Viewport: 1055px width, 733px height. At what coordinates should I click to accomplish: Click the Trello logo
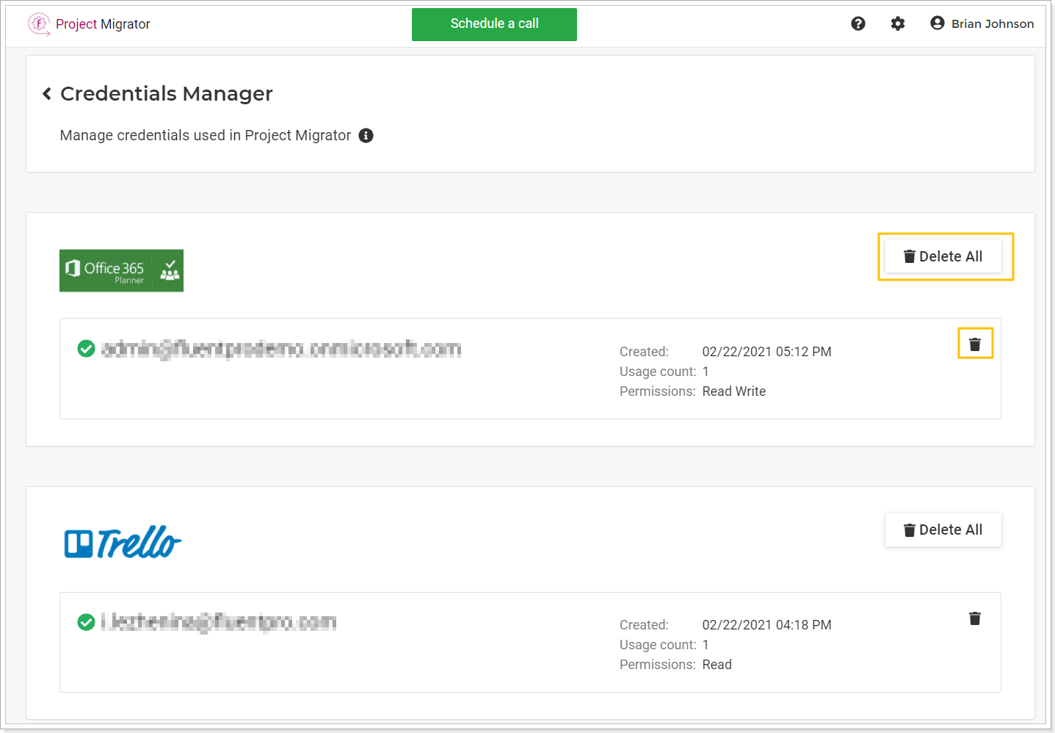121,542
